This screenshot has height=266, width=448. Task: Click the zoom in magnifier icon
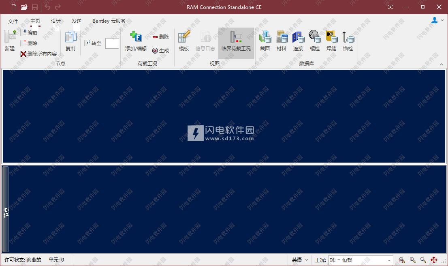coord(413,260)
